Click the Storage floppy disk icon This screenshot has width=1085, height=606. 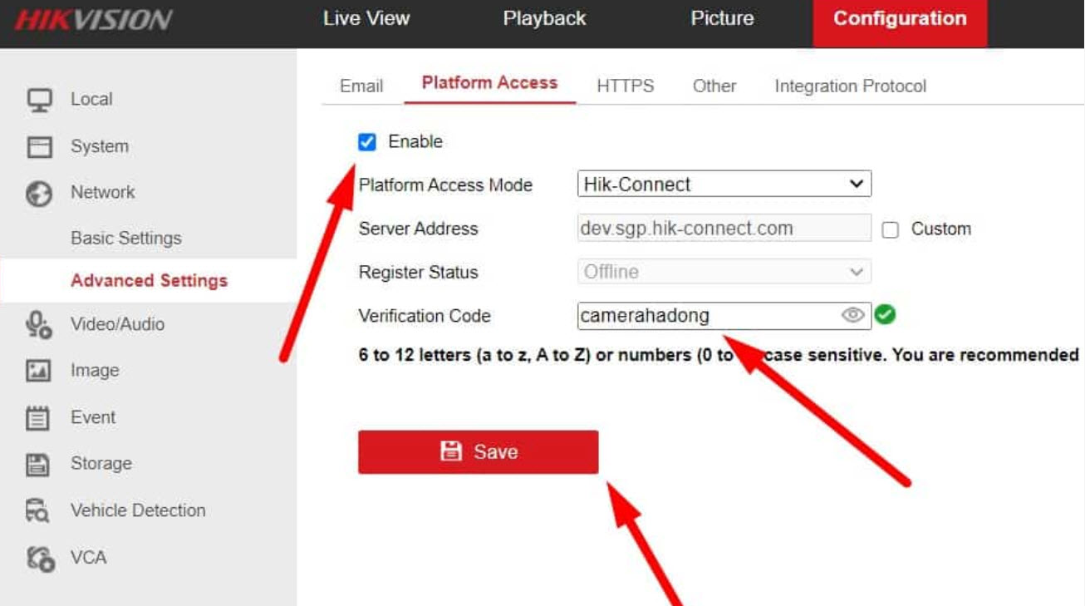(x=38, y=464)
